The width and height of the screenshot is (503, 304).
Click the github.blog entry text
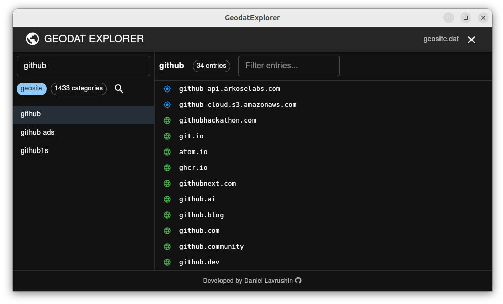[x=202, y=215]
